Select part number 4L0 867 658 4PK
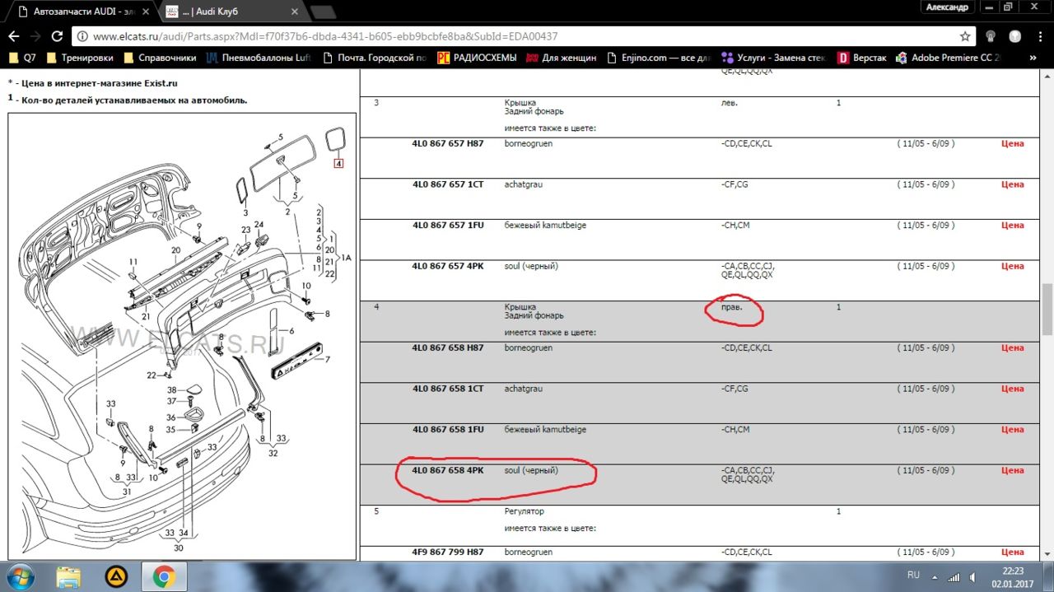Screen dimensions: 1054x592 coord(448,471)
